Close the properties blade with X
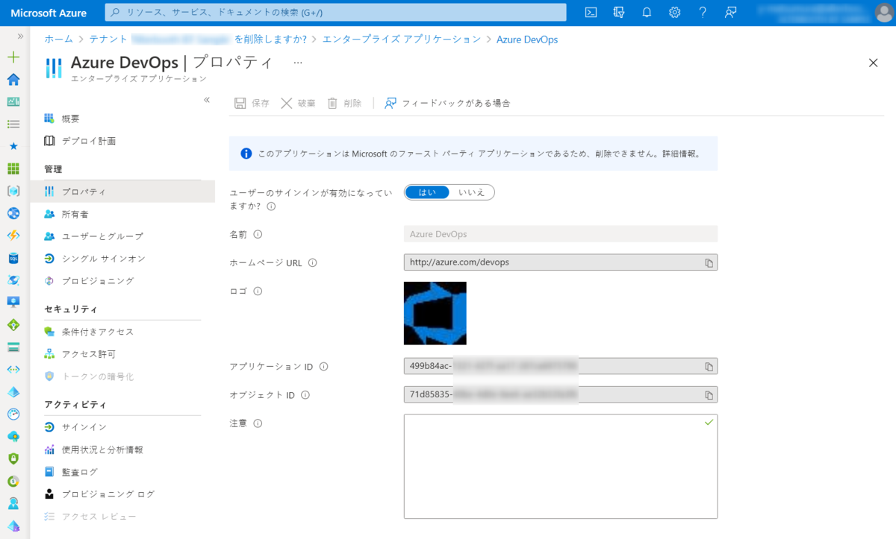Image resolution: width=896 pixels, height=539 pixels. coord(874,63)
